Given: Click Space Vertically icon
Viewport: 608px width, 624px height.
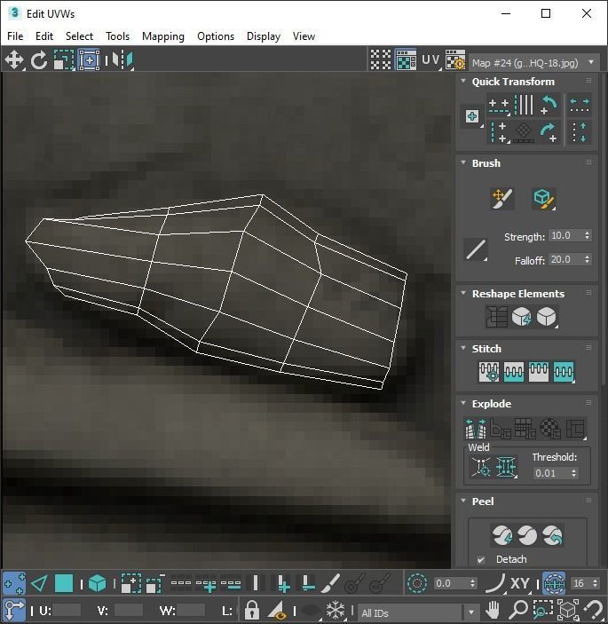Looking at the screenshot, I should 580,132.
